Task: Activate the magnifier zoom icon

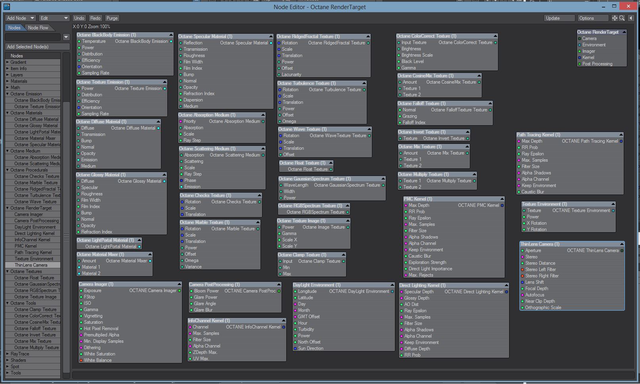Action: pos(622,18)
